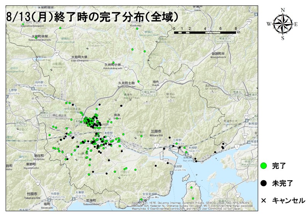
Task: Click the 入野駅 station label
Action: 13,90
